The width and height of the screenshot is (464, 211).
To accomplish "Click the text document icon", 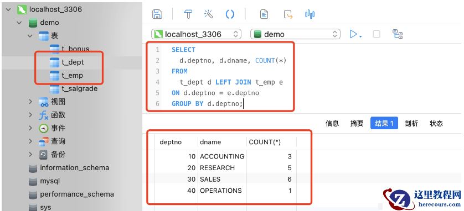I will point(264,14).
